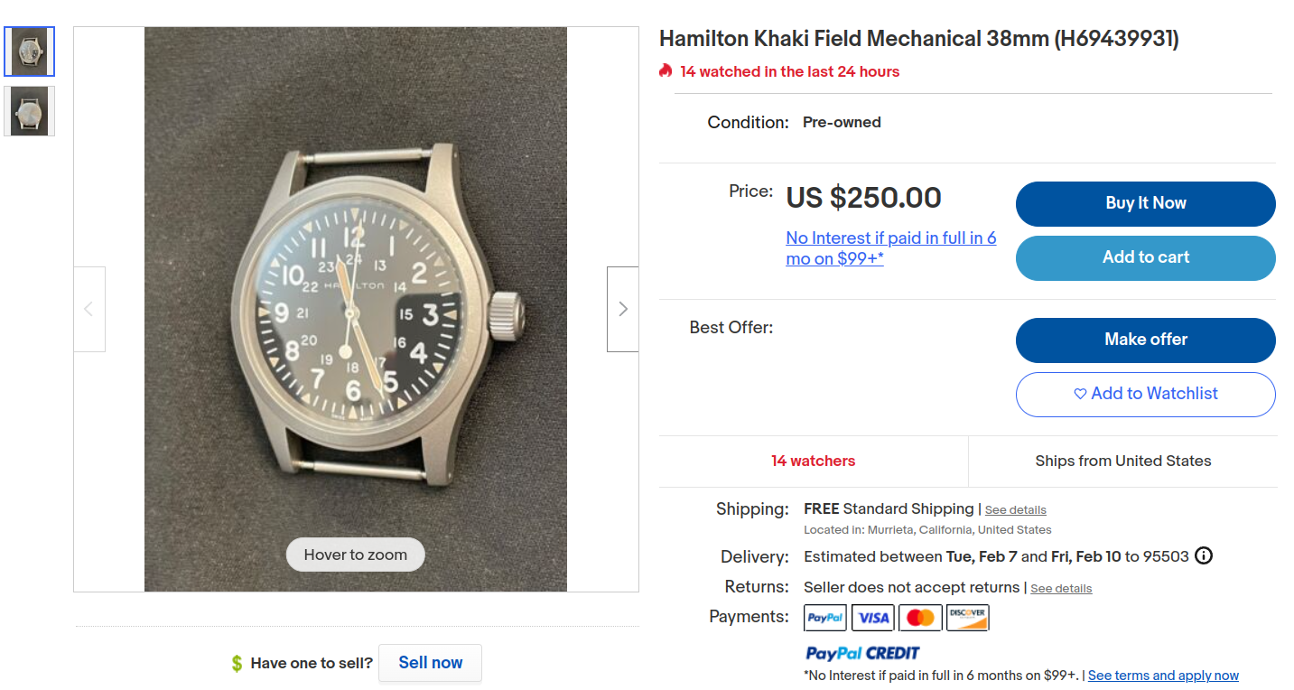Click the delivery info circle icon
1294x690 pixels.
point(1203,555)
